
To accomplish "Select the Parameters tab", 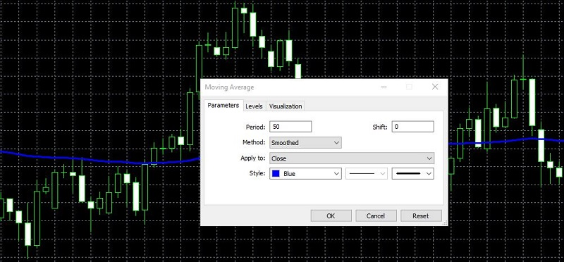I will coord(223,106).
